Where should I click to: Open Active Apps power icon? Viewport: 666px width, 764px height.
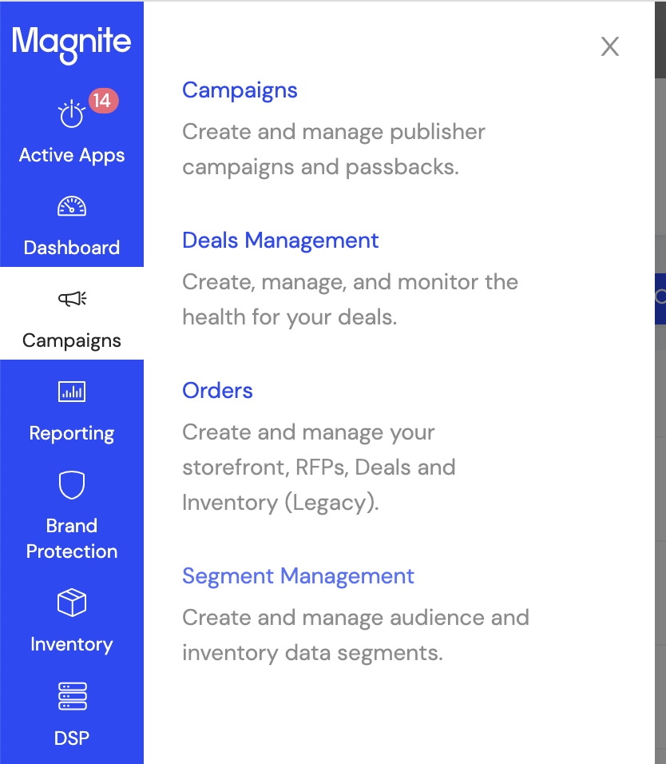71,113
